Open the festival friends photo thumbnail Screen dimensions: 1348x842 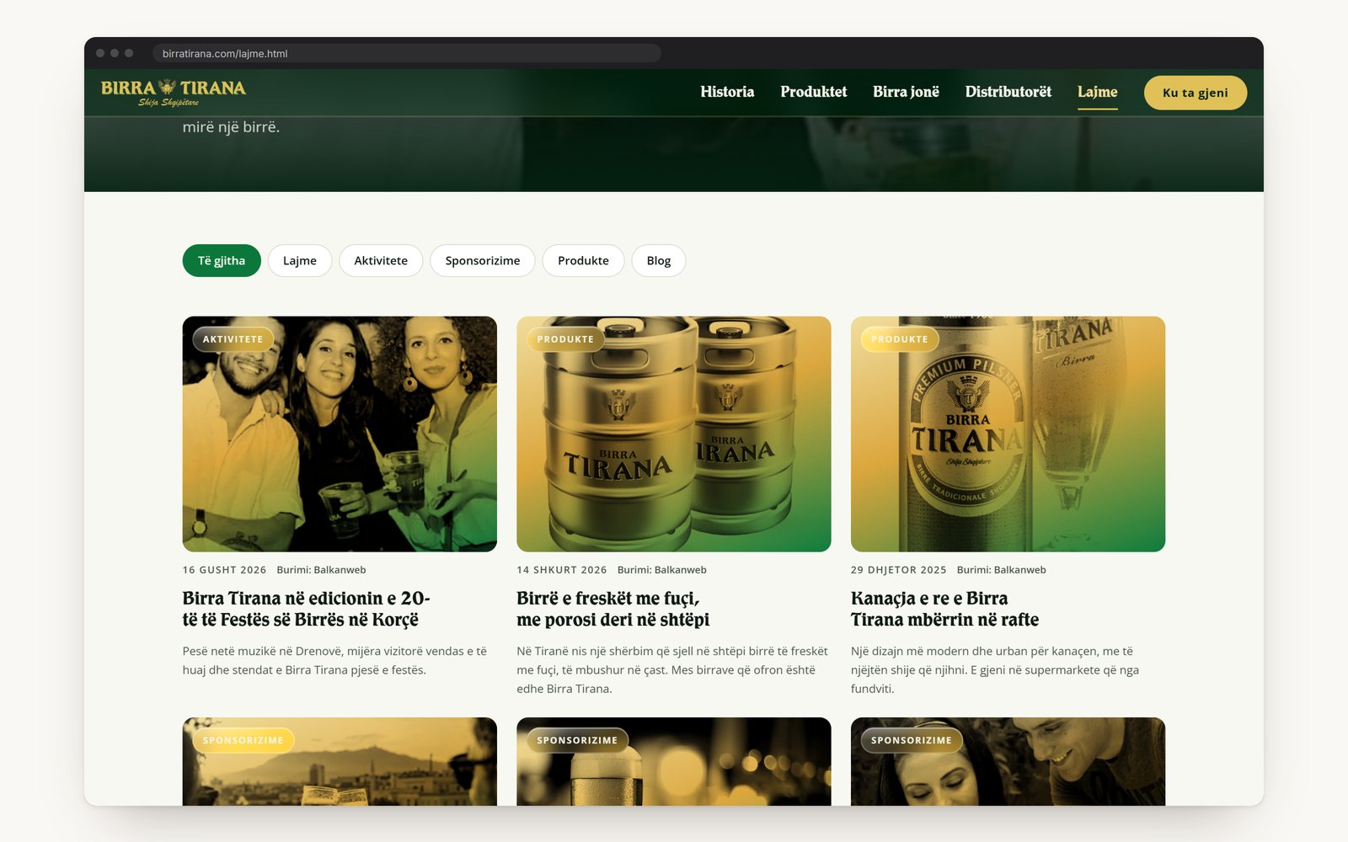click(x=340, y=434)
